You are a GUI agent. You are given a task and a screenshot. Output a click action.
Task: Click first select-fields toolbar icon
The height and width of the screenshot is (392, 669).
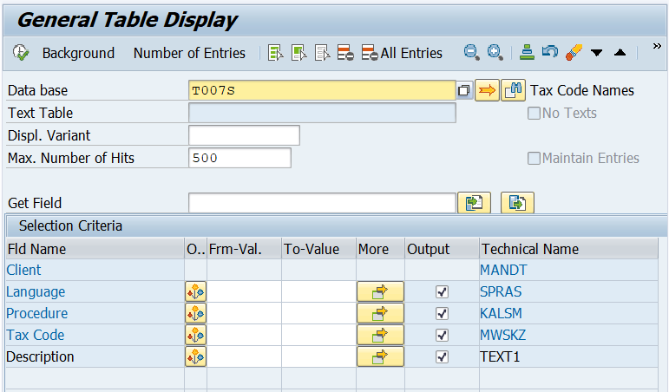point(276,53)
